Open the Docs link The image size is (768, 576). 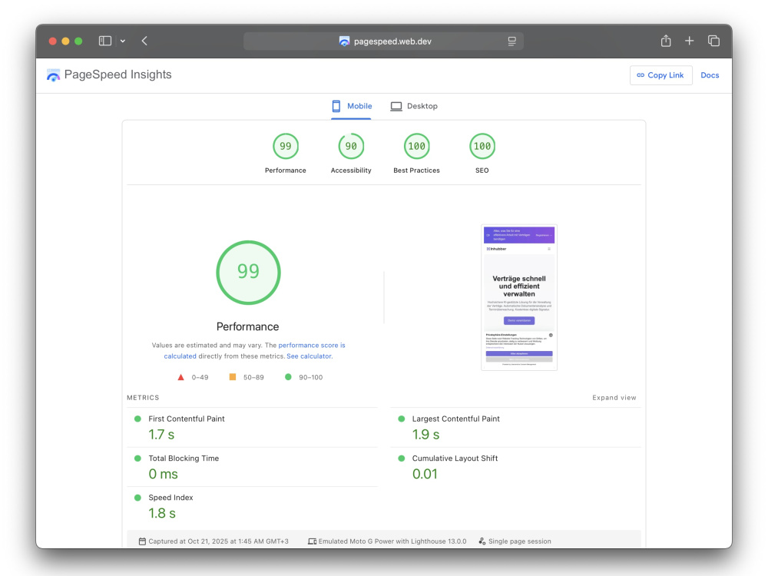(710, 75)
